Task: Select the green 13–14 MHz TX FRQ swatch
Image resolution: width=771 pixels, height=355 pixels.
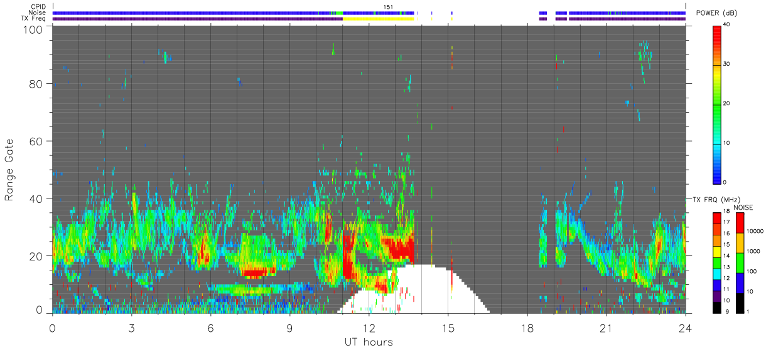Action: (x=716, y=262)
